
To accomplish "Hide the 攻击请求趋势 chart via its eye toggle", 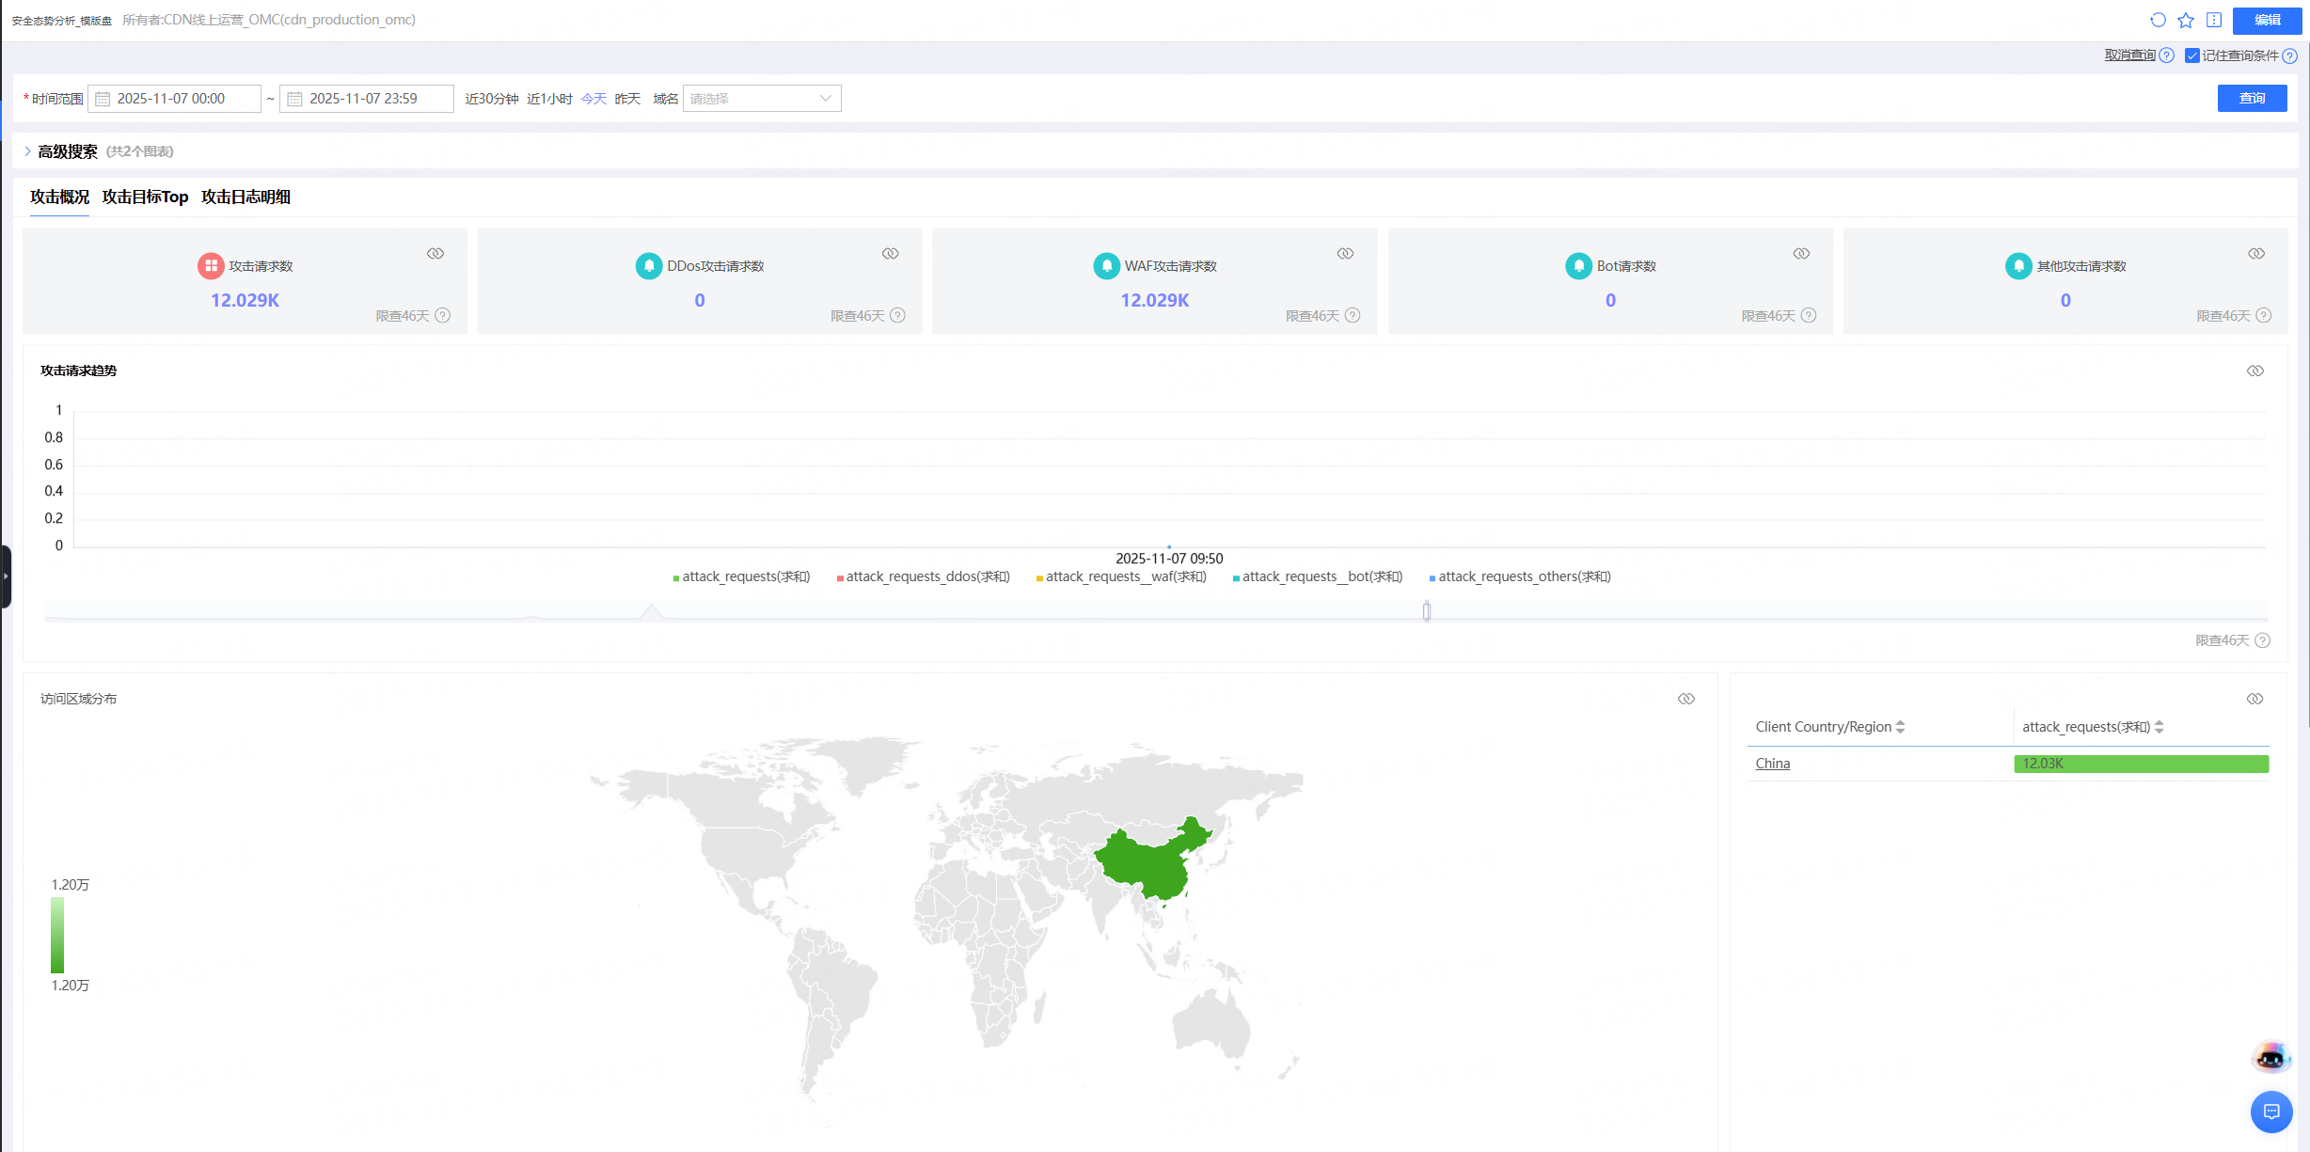I will 2255,370.
